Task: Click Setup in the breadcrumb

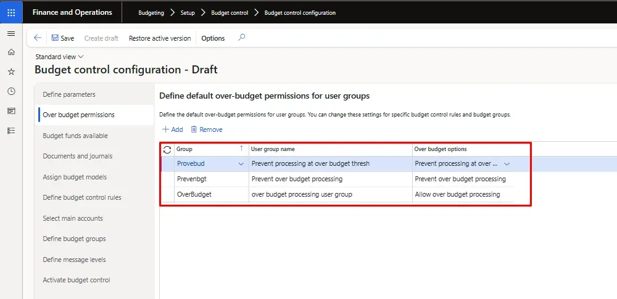Action: point(188,12)
